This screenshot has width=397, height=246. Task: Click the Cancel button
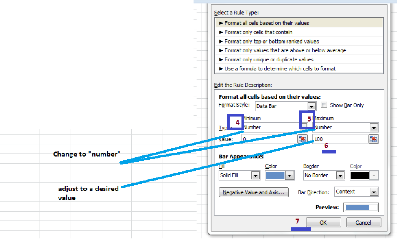click(x=364, y=222)
